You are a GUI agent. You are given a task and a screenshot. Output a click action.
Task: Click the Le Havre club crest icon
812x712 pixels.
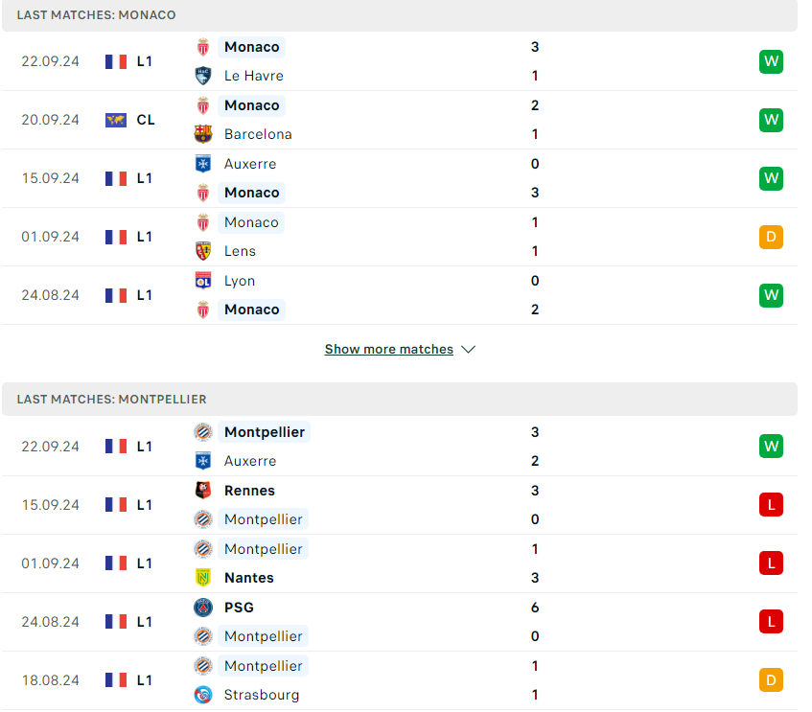[203, 76]
